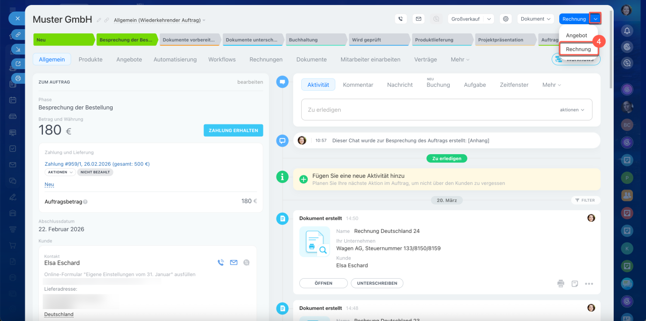
Task: Open more options for Rechnung Deutschland 24
Action: [x=589, y=284]
